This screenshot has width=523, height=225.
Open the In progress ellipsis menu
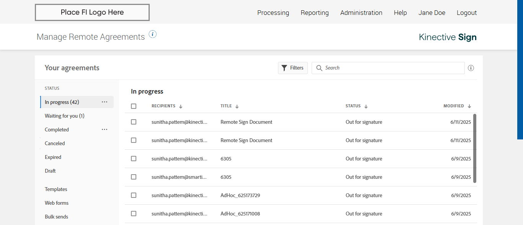point(105,102)
